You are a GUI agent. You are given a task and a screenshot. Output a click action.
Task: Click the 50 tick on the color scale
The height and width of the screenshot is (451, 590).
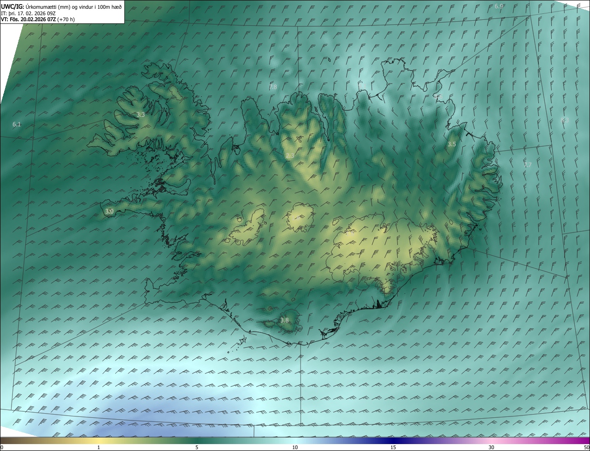(x=586, y=447)
